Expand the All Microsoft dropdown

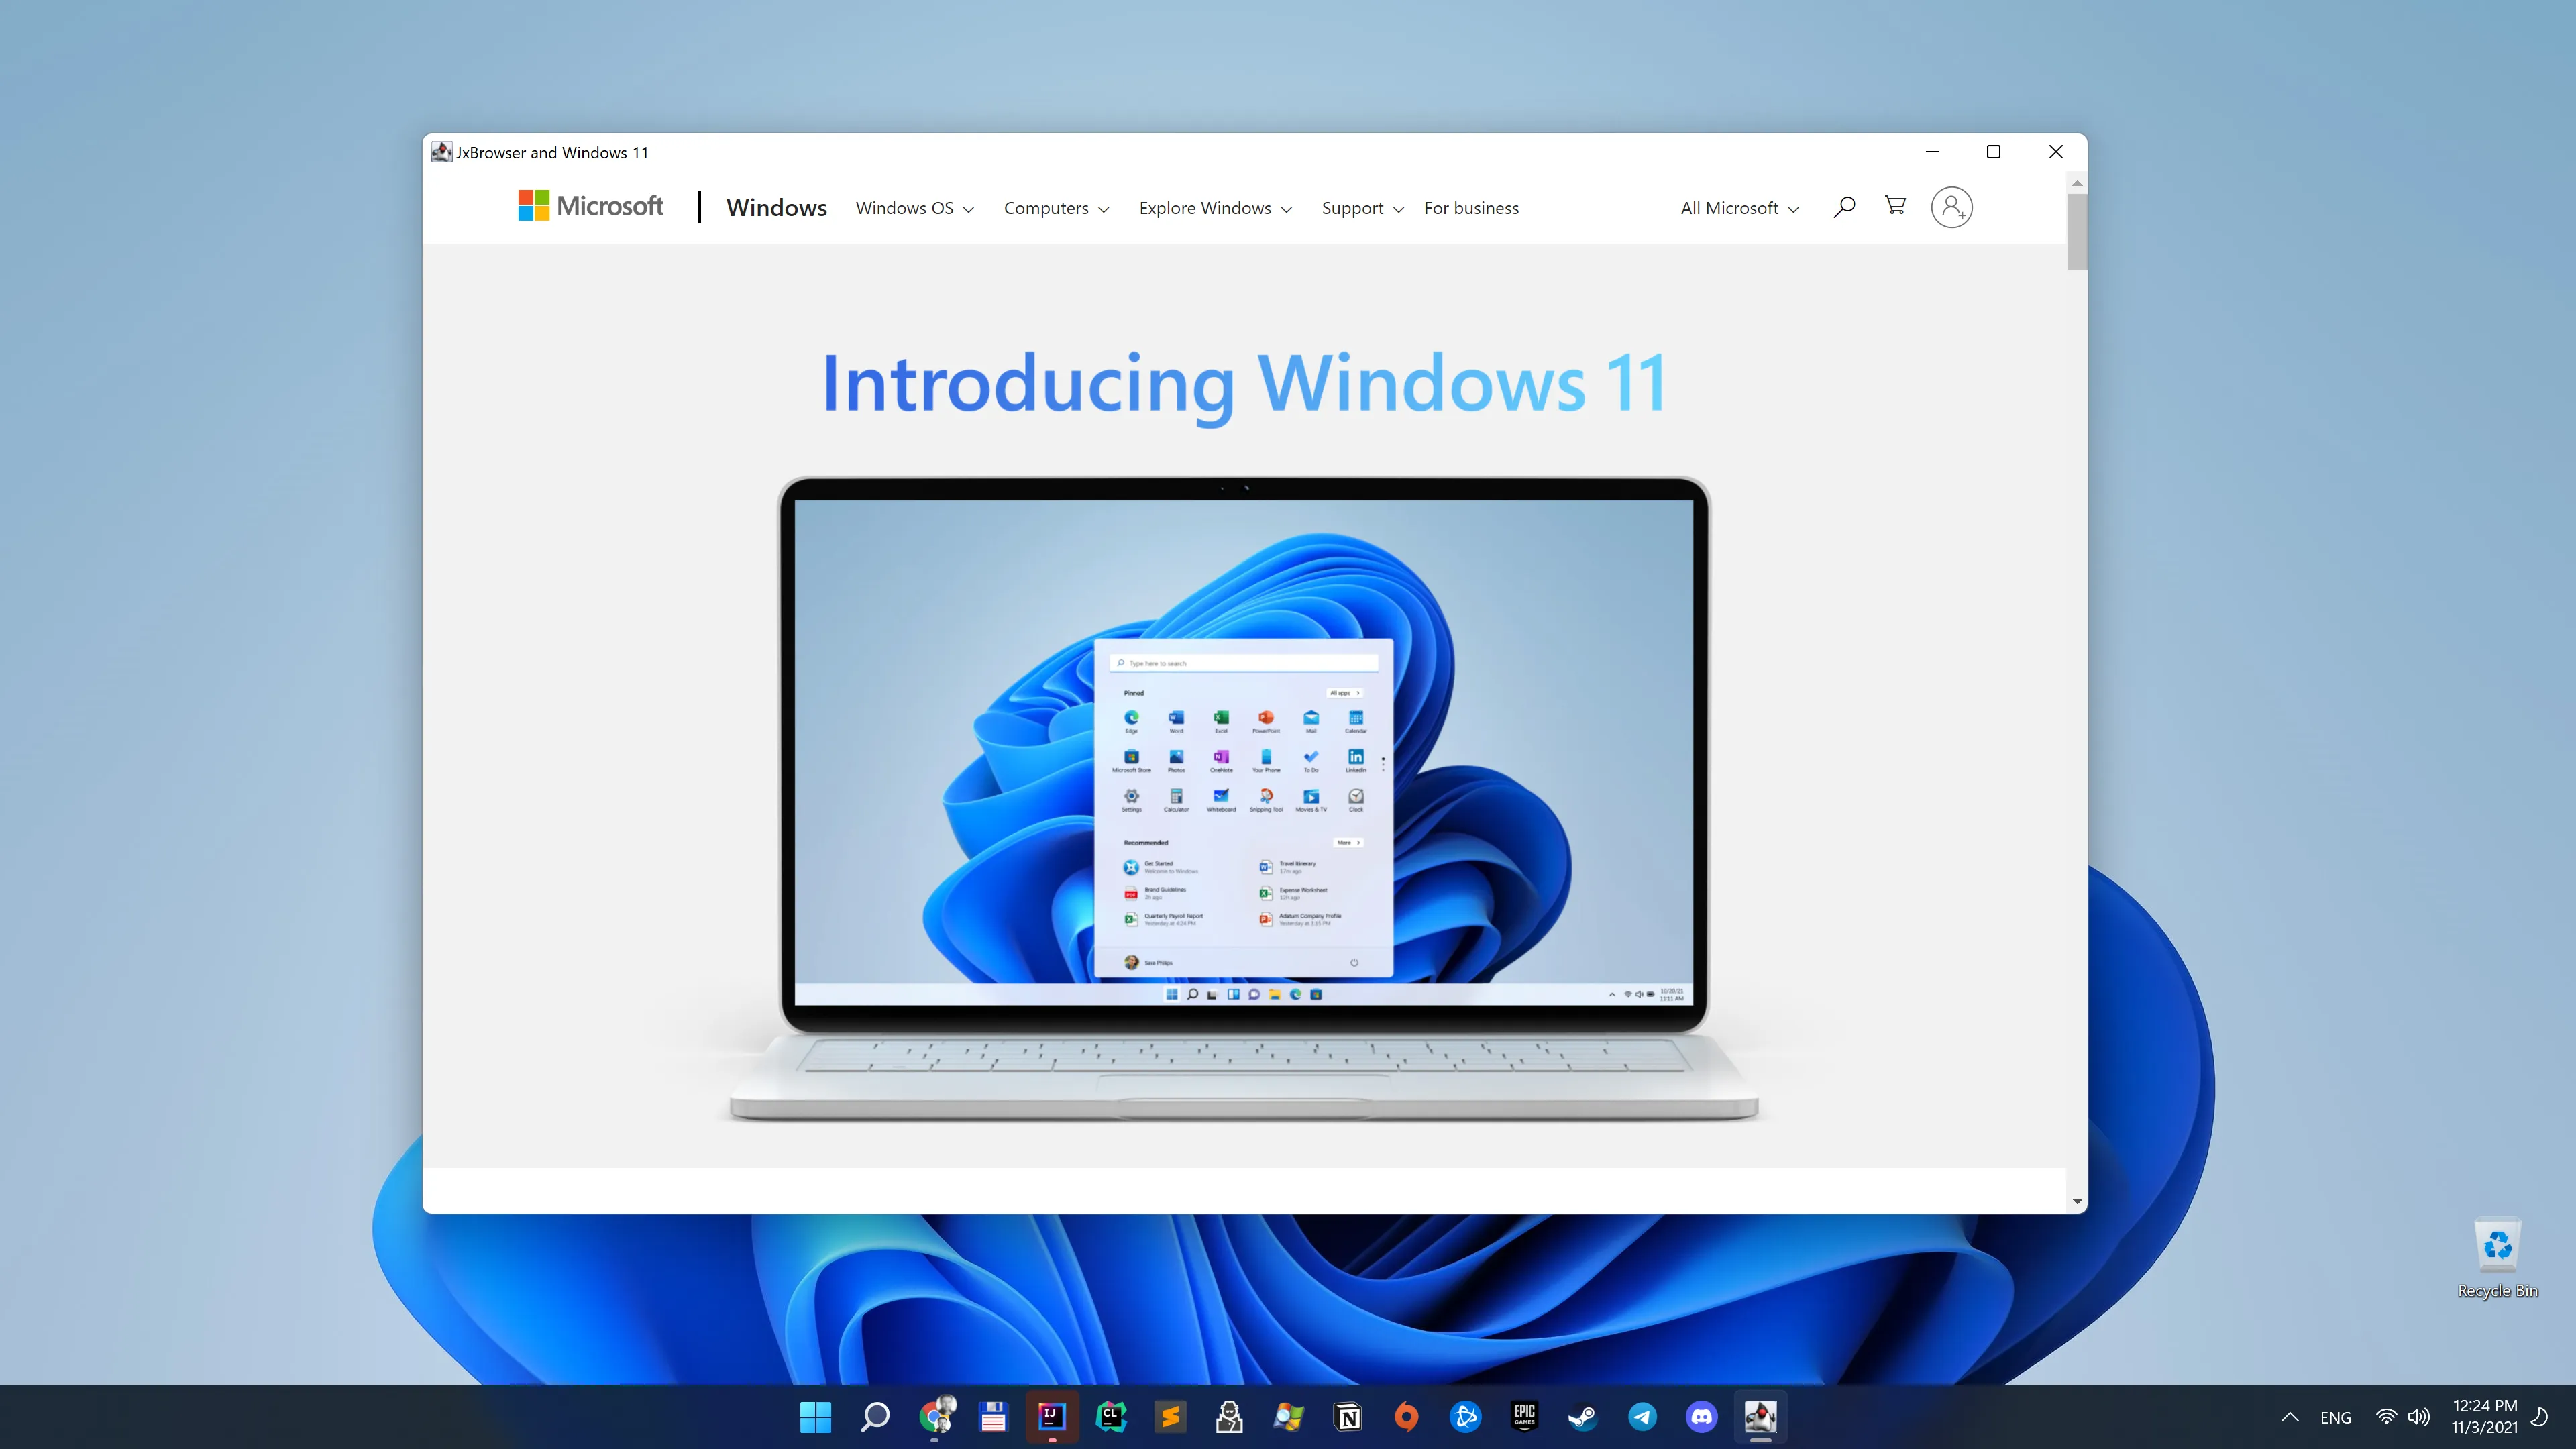point(1739,208)
